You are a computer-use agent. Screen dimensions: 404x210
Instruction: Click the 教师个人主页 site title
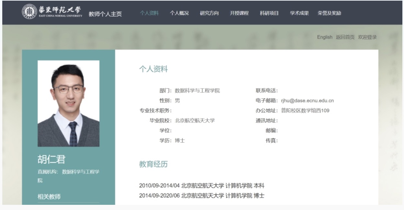pos(105,14)
